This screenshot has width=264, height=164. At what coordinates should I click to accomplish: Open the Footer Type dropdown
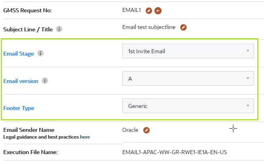[x=188, y=106]
